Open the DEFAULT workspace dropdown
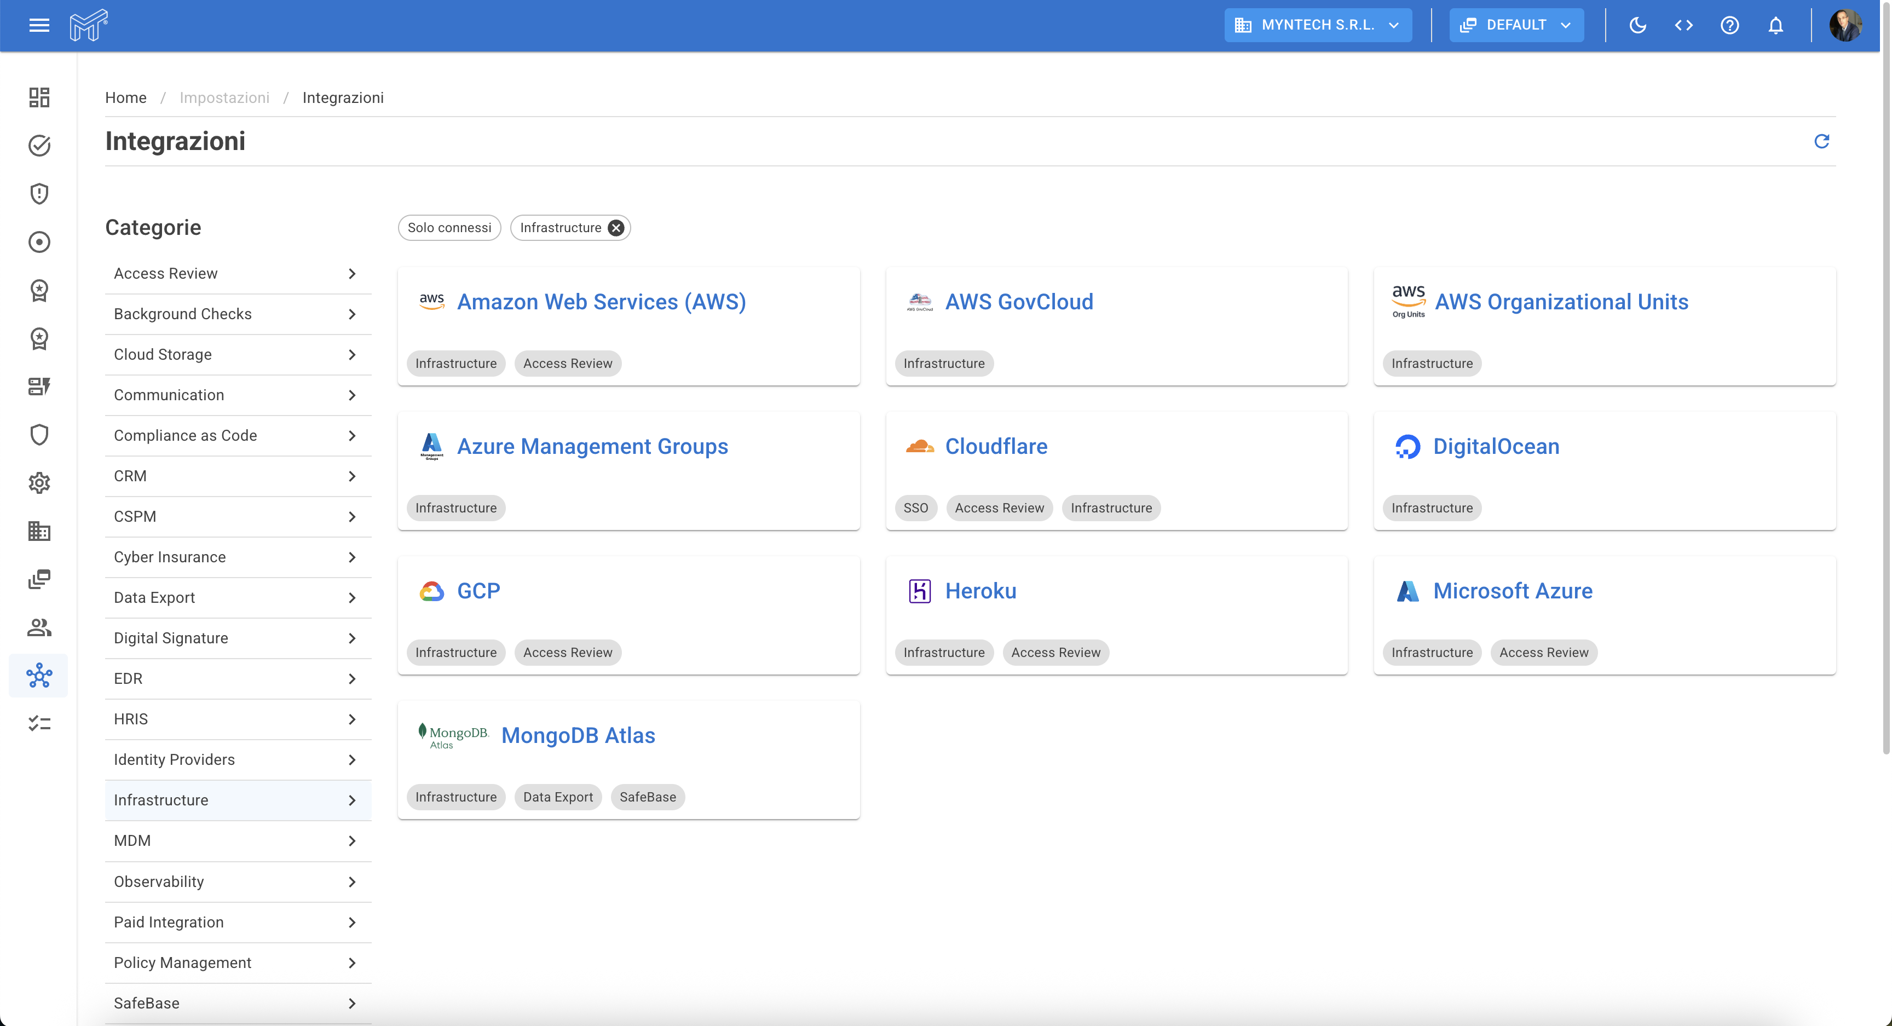This screenshot has height=1026, width=1892. [1516, 25]
